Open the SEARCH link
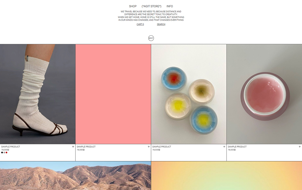 (161, 24)
